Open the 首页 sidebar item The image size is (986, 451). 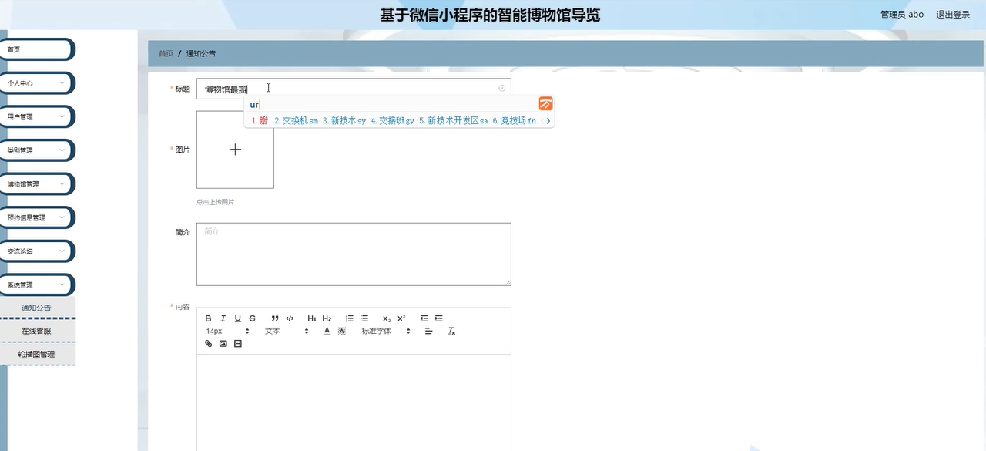(x=37, y=49)
